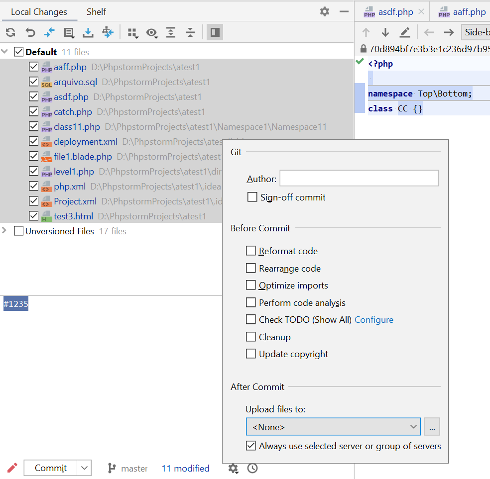
Task: Click the Shelve Silently download icon
Action: pyautogui.click(x=88, y=32)
